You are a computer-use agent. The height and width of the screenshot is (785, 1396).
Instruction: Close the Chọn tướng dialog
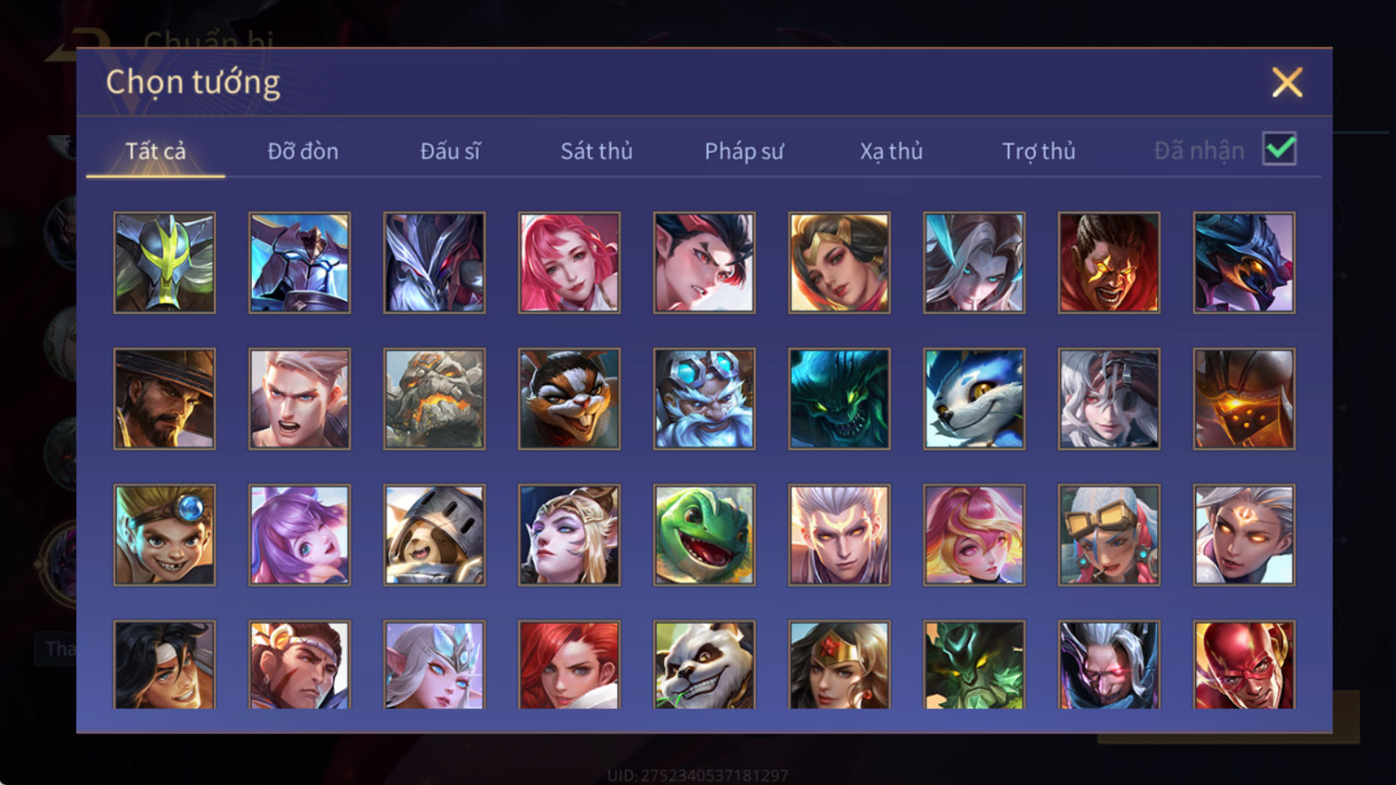[x=1287, y=83]
